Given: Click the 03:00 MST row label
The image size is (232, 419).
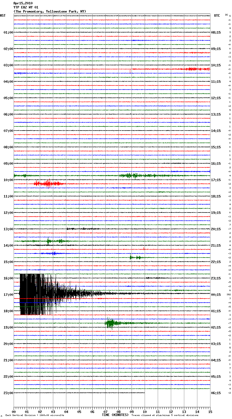Looking at the screenshot, I should pyautogui.click(x=8, y=65).
